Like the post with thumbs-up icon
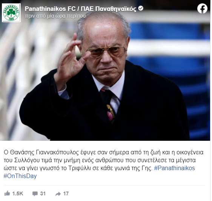 coord(7,193)
